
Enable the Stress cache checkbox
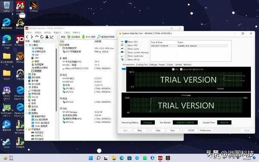pyautogui.click(x=126, y=49)
